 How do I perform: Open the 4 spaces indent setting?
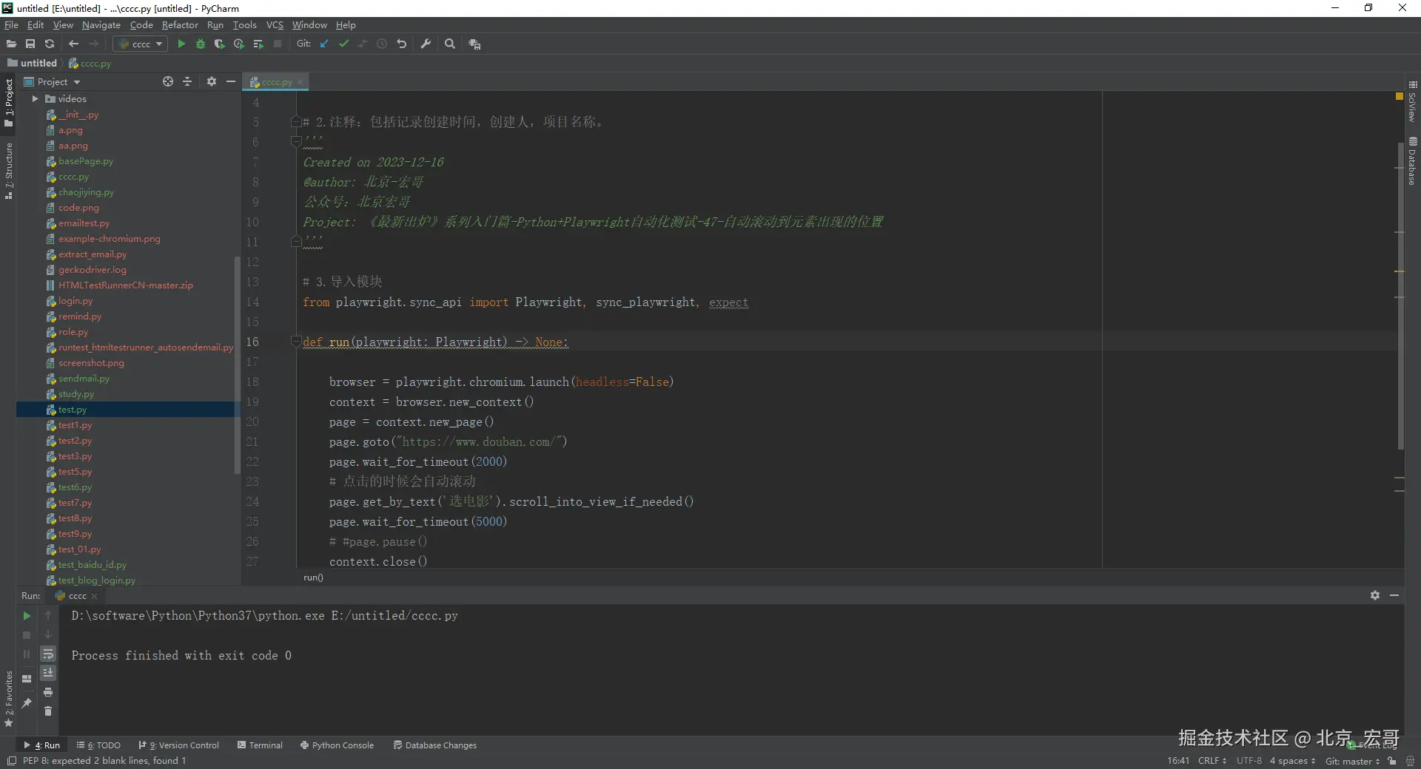click(x=1292, y=761)
